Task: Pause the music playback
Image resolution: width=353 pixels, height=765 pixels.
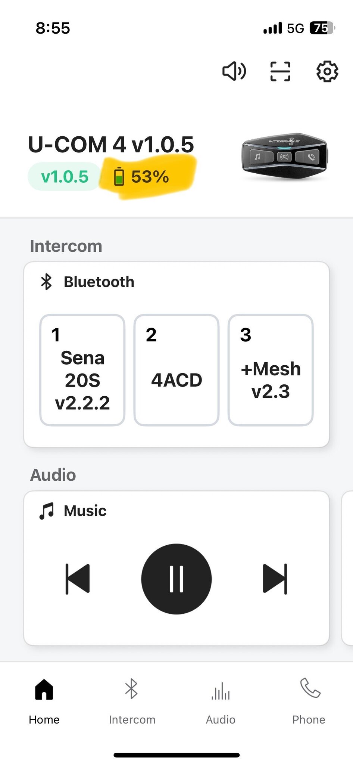Action: [176, 579]
